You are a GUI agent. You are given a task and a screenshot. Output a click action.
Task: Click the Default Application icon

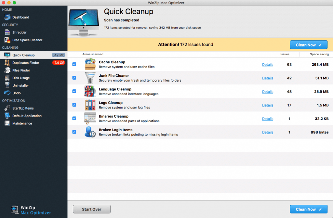click(x=7, y=116)
